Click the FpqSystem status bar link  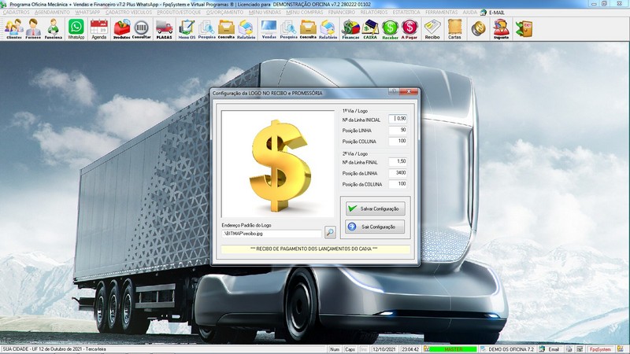pos(600,349)
